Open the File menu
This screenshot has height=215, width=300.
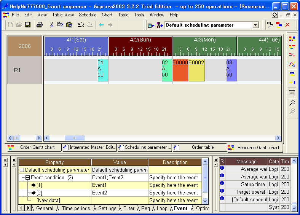pyautogui.click(x=15, y=15)
